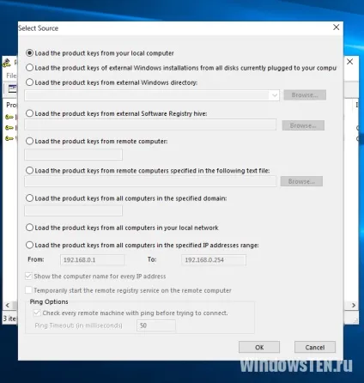Open File menu in background window
364x383 pixels.
[x=11, y=76]
